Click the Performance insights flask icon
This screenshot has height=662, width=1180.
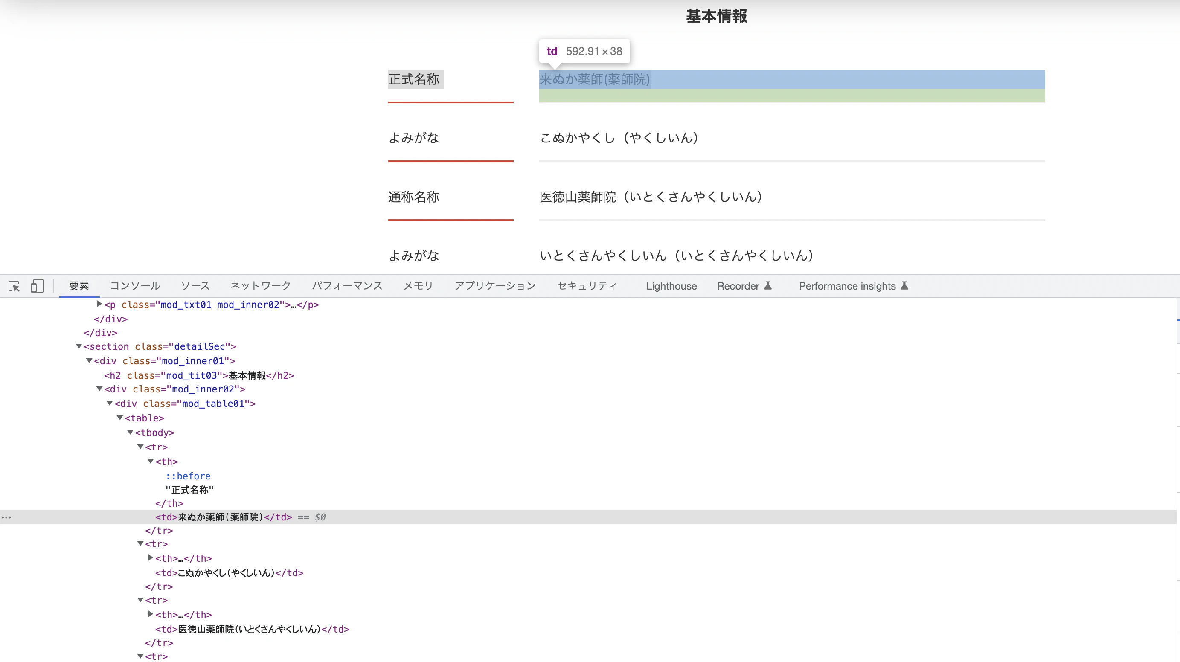[904, 285]
